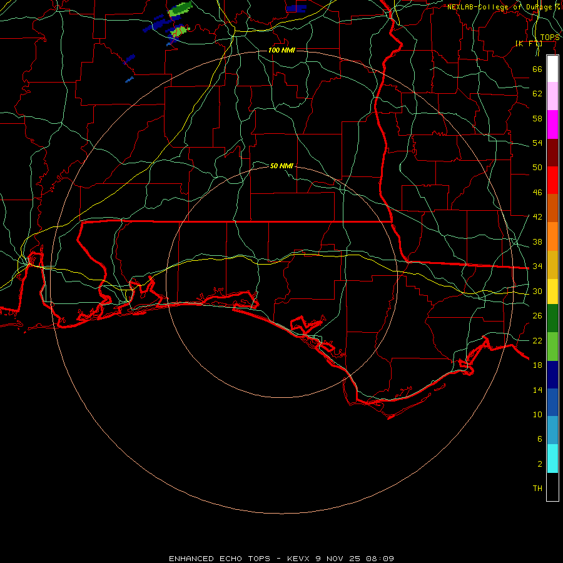This screenshot has width=563, height=563.
Task: Click the legend value '38'
Action: [537, 241]
